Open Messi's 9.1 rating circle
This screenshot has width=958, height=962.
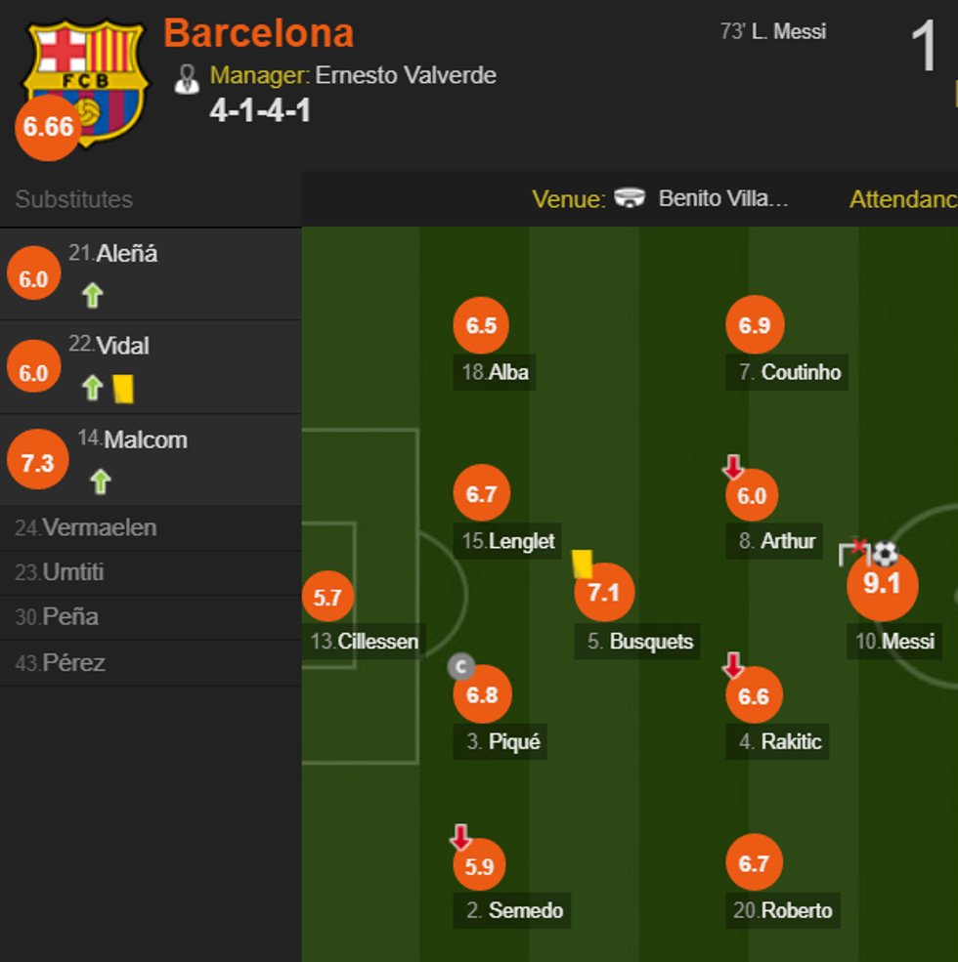882,585
